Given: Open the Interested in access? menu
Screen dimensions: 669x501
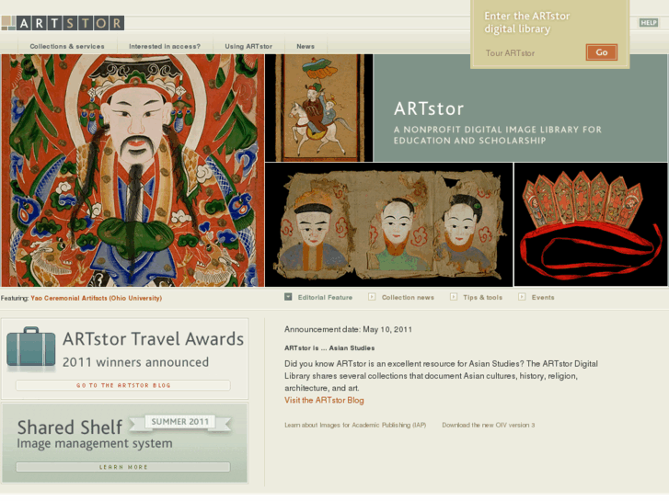Looking at the screenshot, I should (165, 46).
